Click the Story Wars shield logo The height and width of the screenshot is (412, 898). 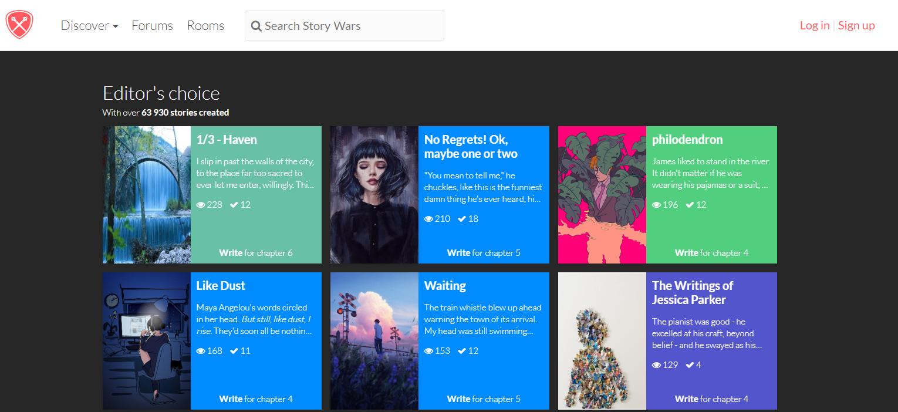(19, 25)
